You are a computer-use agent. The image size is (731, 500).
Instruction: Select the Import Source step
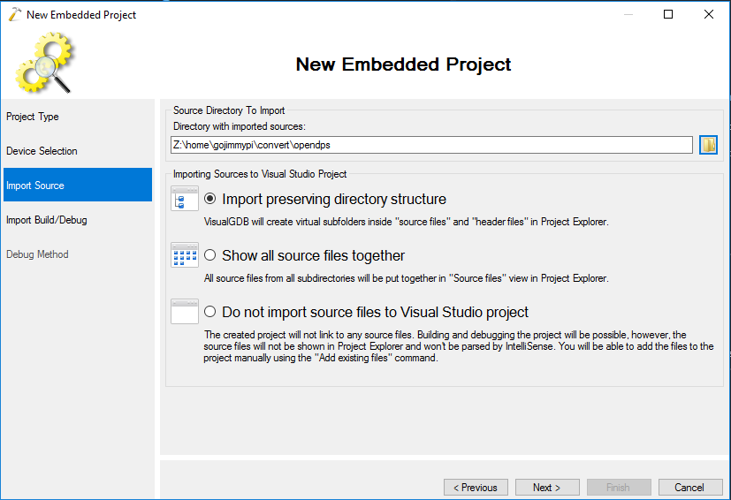point(78,185)
